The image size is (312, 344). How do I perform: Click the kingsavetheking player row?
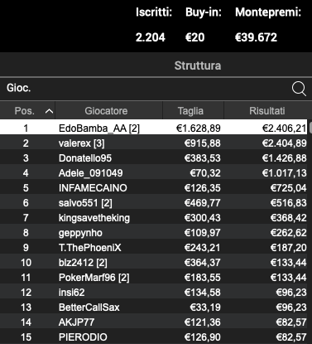tap(153, 217)
